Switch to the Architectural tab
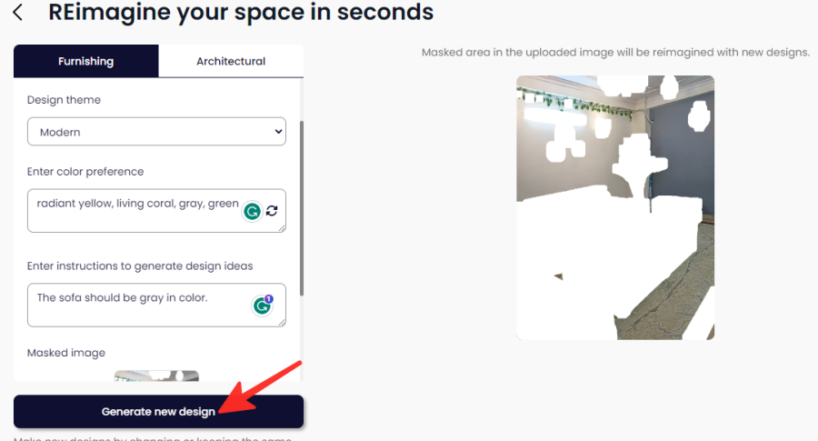818x441 pixels. [231, 61]
